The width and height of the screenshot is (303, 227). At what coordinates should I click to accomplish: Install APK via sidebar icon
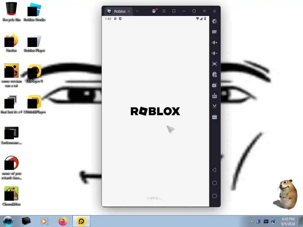215,96
